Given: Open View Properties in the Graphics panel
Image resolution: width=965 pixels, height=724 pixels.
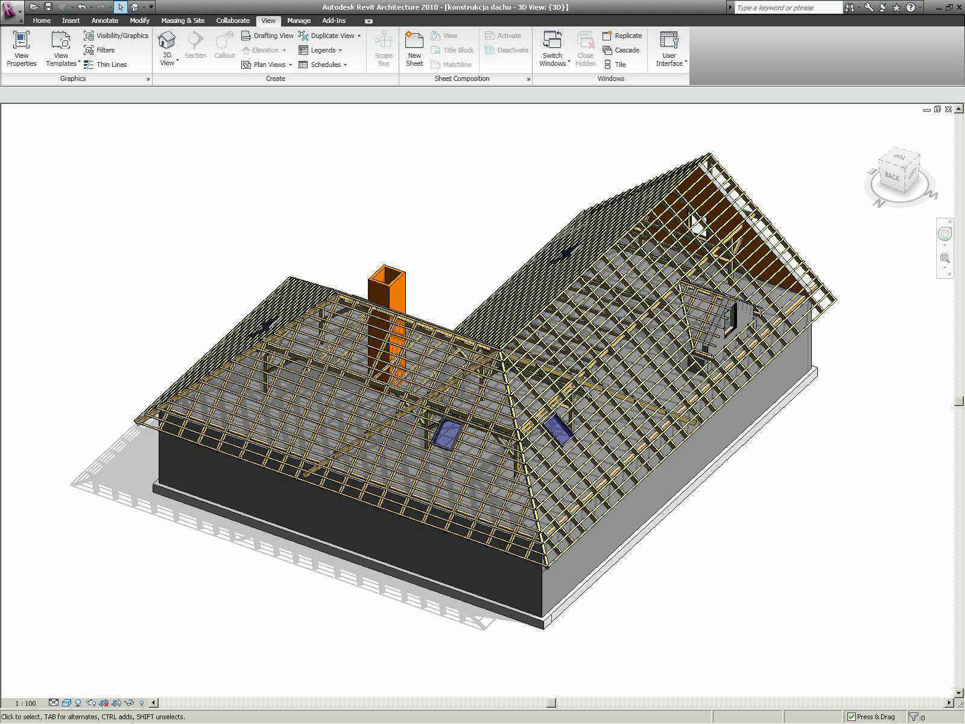Looking at the screenshot, I should click(21, 48).
